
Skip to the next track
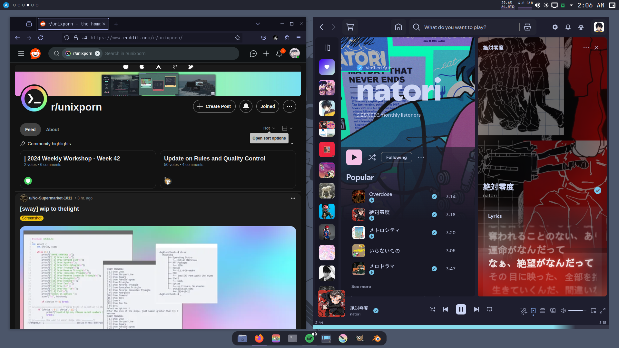[477, 309]
